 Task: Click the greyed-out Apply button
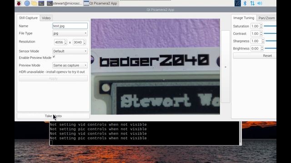click(x=53, y=78)
